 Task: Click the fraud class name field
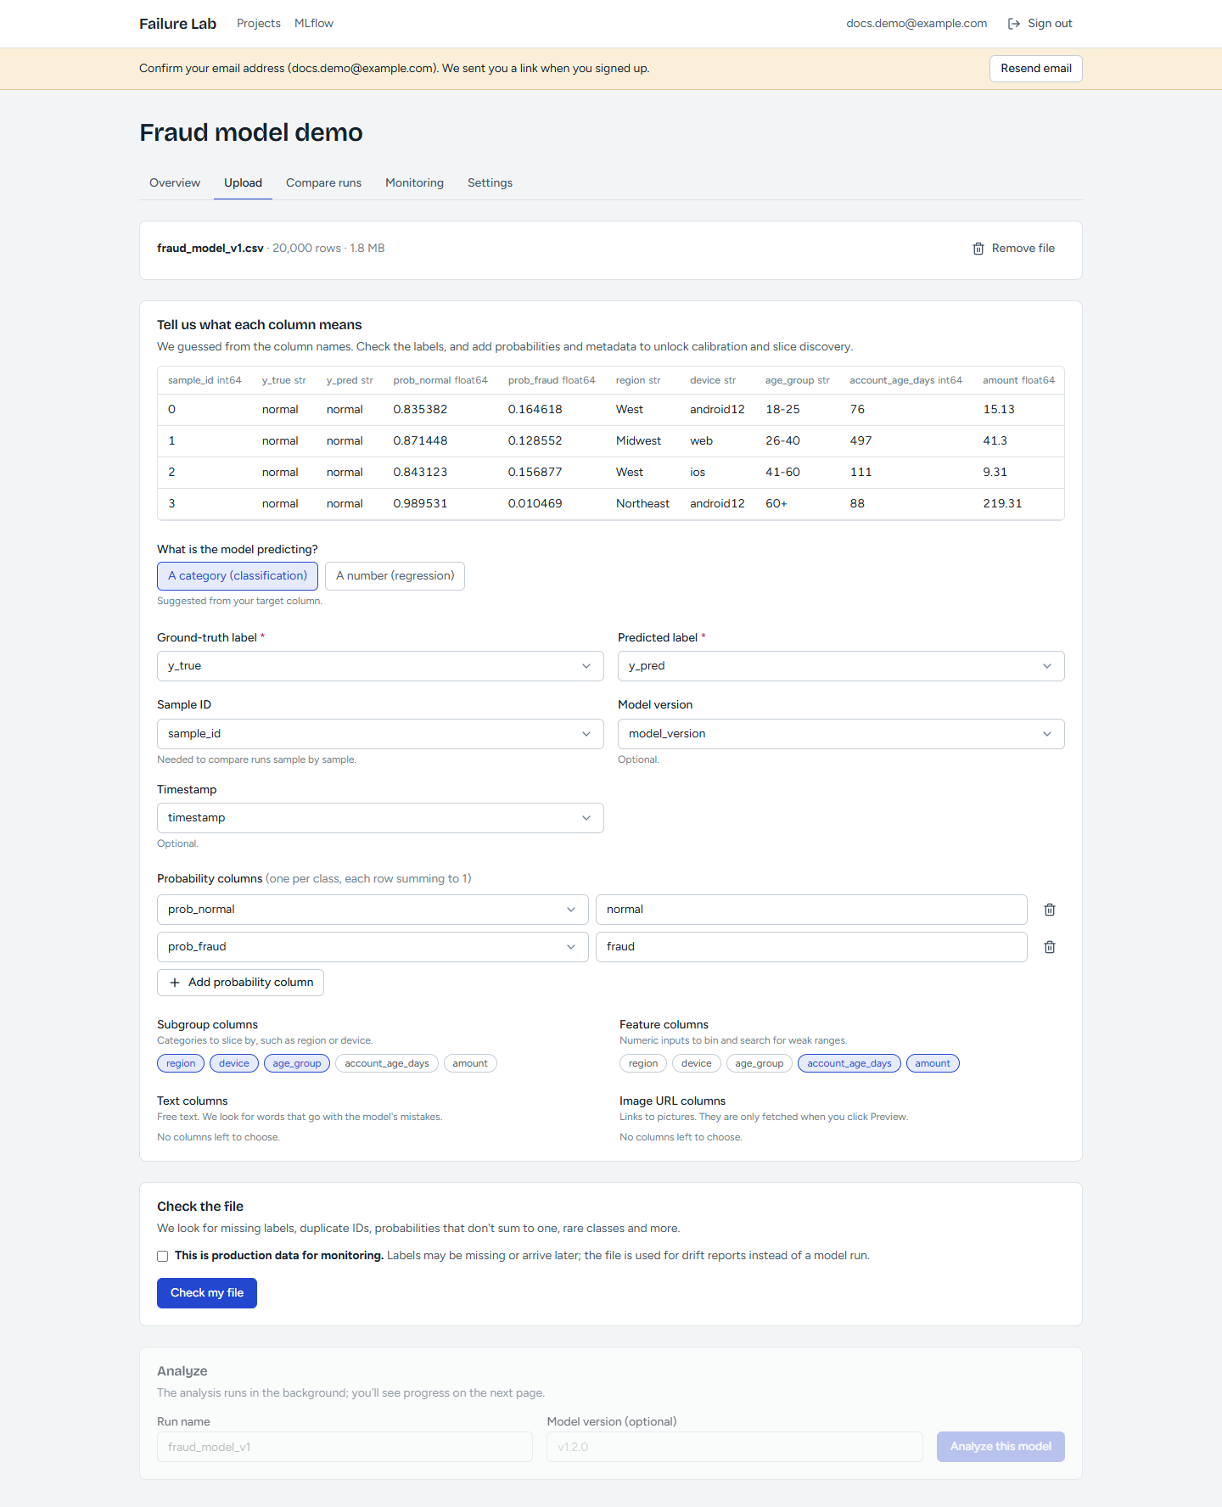point(811,947)
